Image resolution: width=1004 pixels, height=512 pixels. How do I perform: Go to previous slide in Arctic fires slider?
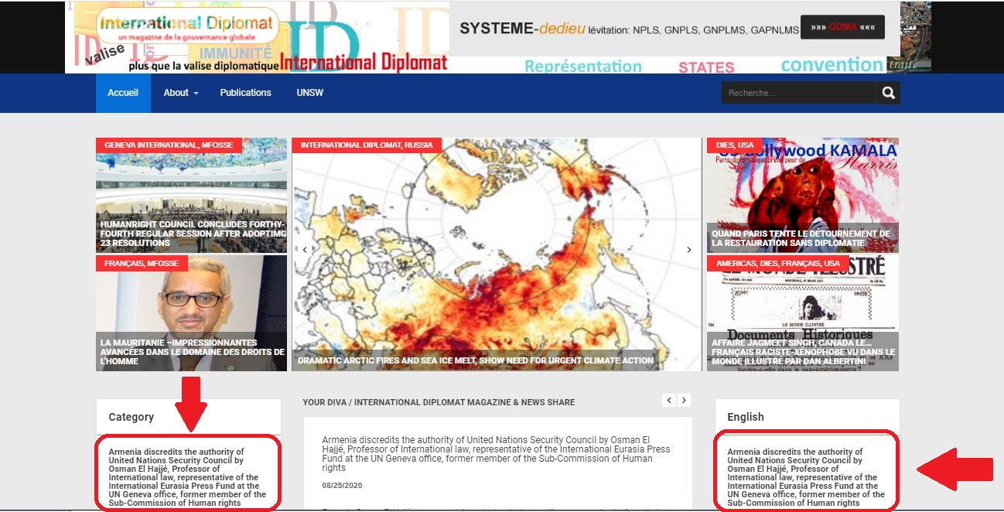point(305,250)
